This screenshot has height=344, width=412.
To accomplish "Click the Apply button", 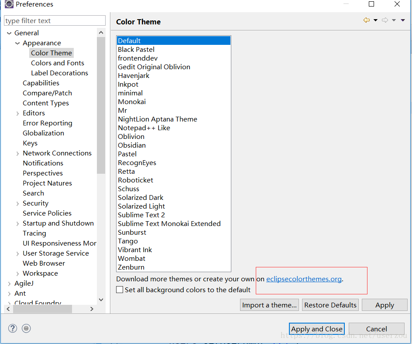I will pos(385,305).
